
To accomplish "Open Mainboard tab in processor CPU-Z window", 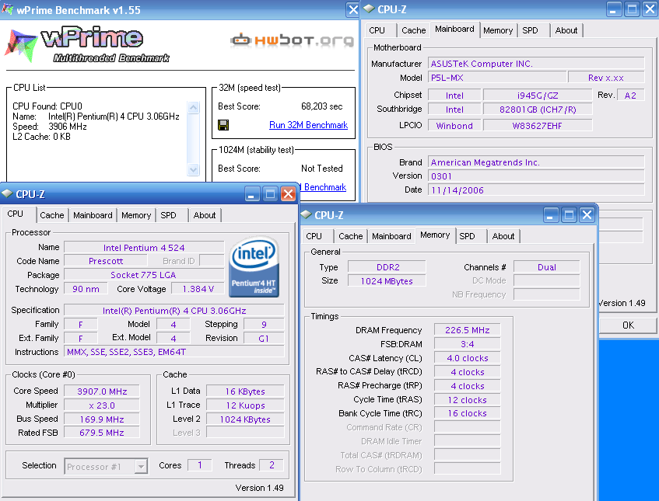I will (93, 215).
